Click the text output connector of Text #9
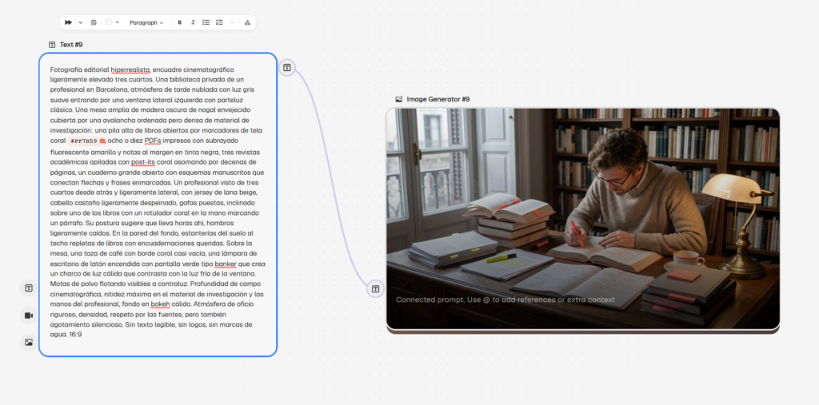The width and height of the screenshot is (819, 405). pyautogui.click(x=287, y=67)
